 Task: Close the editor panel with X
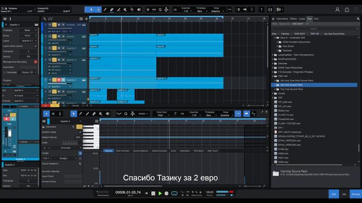[266, 112]
